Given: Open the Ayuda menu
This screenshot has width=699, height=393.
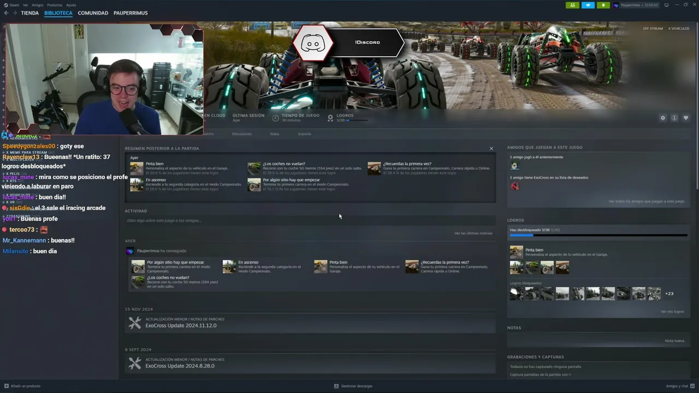Looking at the screenshot, I should click(71, 5).
